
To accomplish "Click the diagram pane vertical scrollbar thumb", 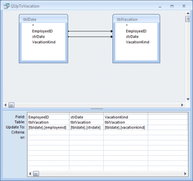I will pyautogui.click(x=188, y=19).
